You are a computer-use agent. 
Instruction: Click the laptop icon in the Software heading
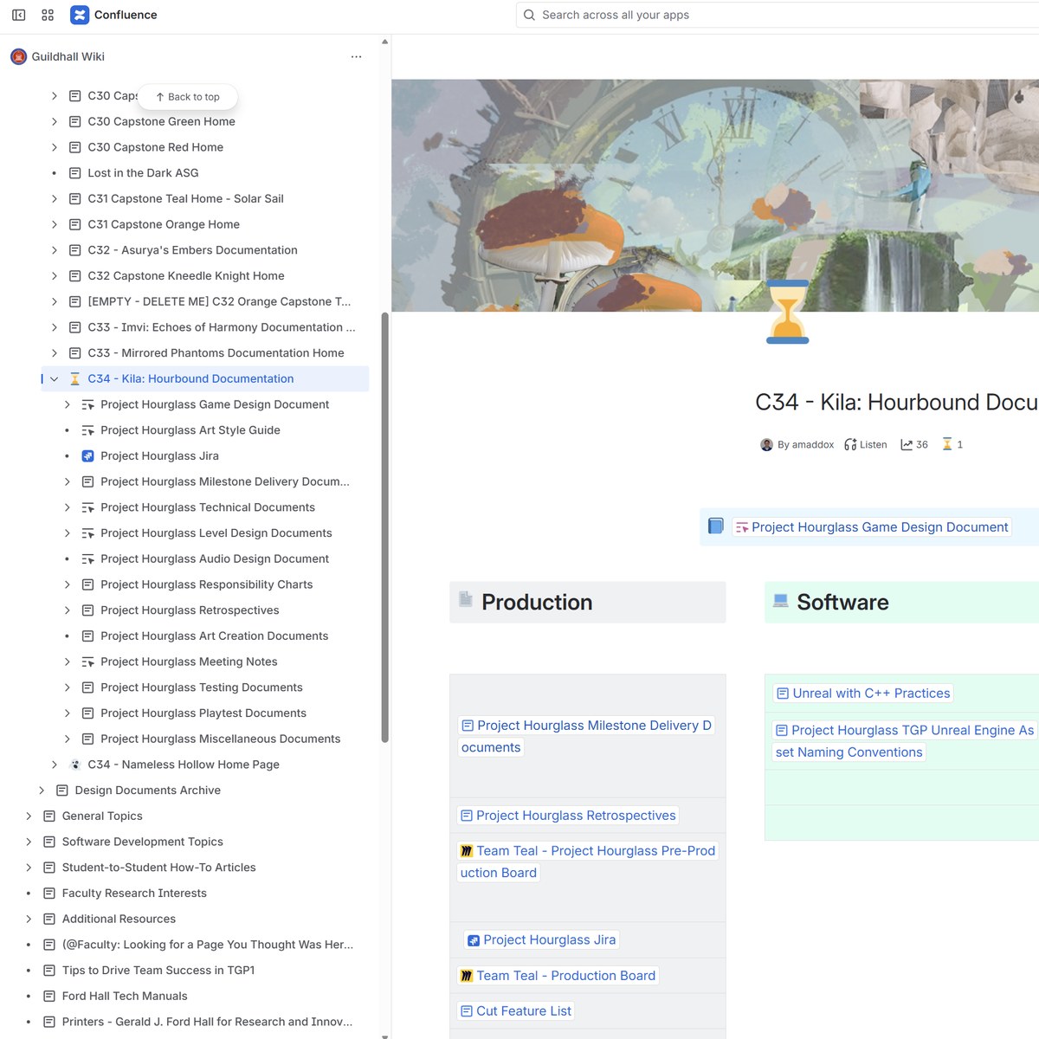(x=781, y=600)
